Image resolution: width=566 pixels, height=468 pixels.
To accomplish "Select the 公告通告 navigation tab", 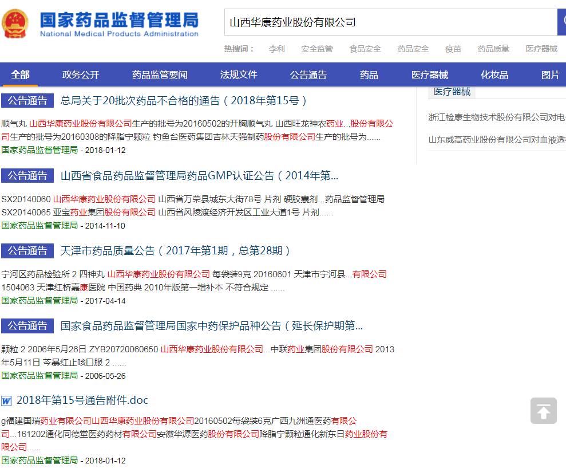I will (x=308, y=75).
